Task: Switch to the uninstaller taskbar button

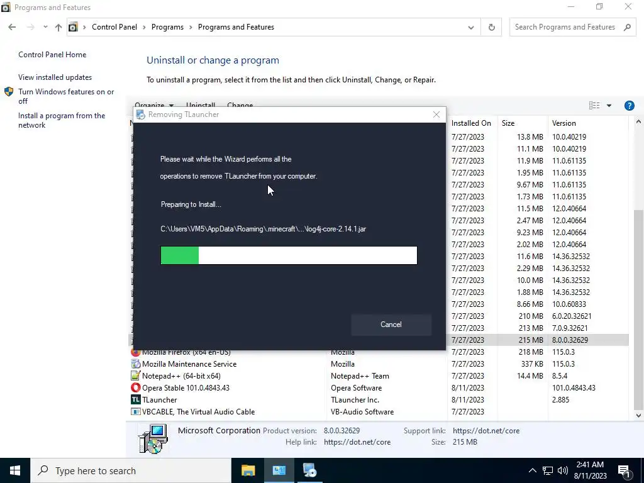Action: (x=309, y=470)
